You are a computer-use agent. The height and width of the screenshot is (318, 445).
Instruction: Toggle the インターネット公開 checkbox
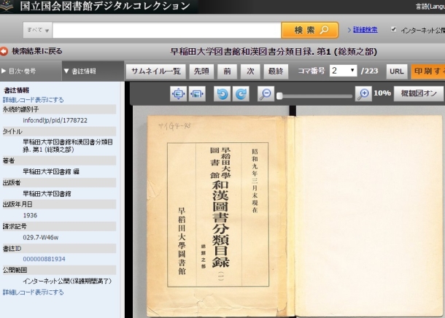(393, 29)
